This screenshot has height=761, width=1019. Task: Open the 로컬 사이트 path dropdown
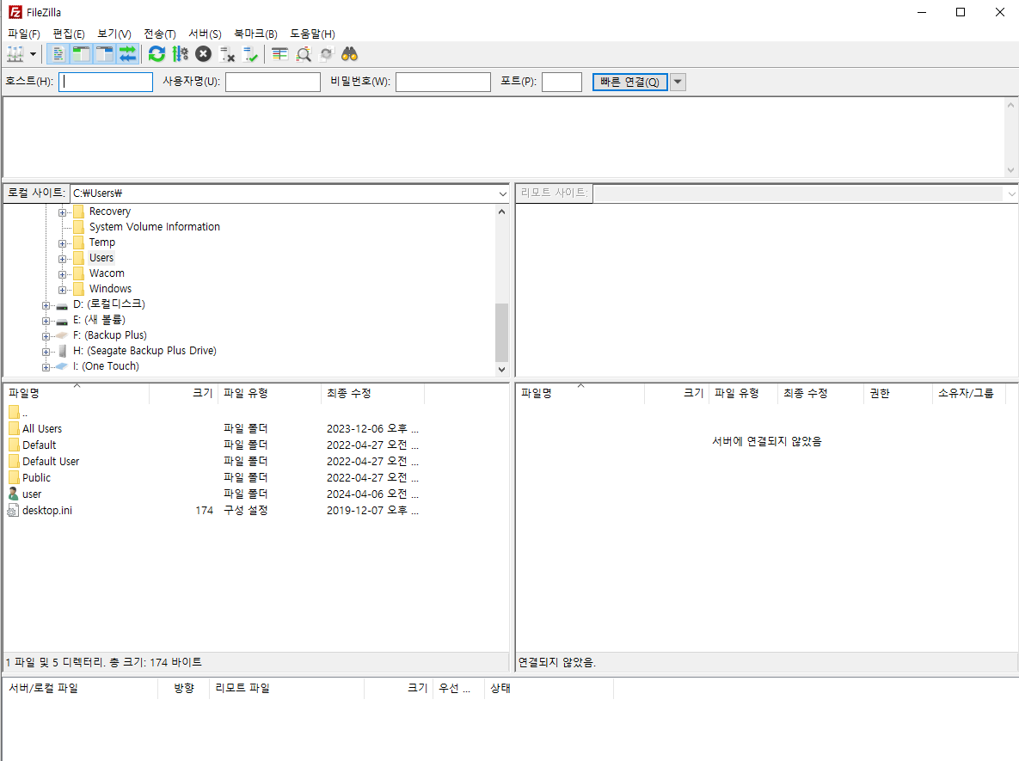coord(502,193)
